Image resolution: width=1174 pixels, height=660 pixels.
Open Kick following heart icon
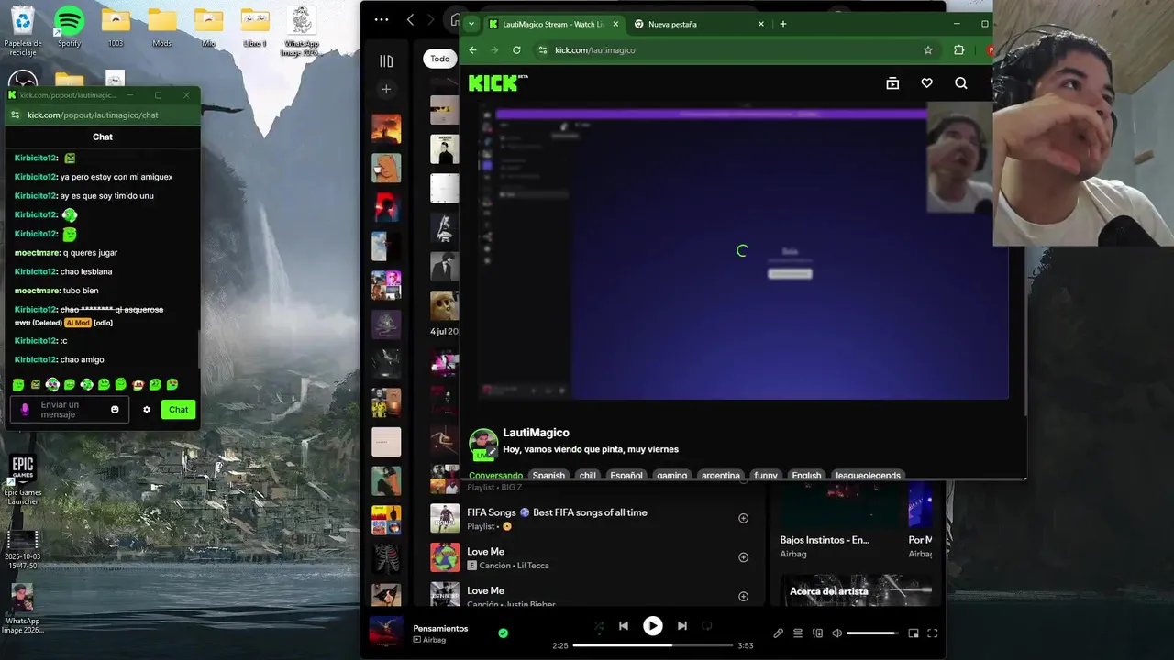click(x=926, y=83)
